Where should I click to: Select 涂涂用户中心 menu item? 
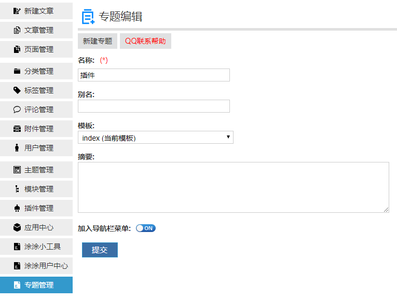[x=46, y=266]
